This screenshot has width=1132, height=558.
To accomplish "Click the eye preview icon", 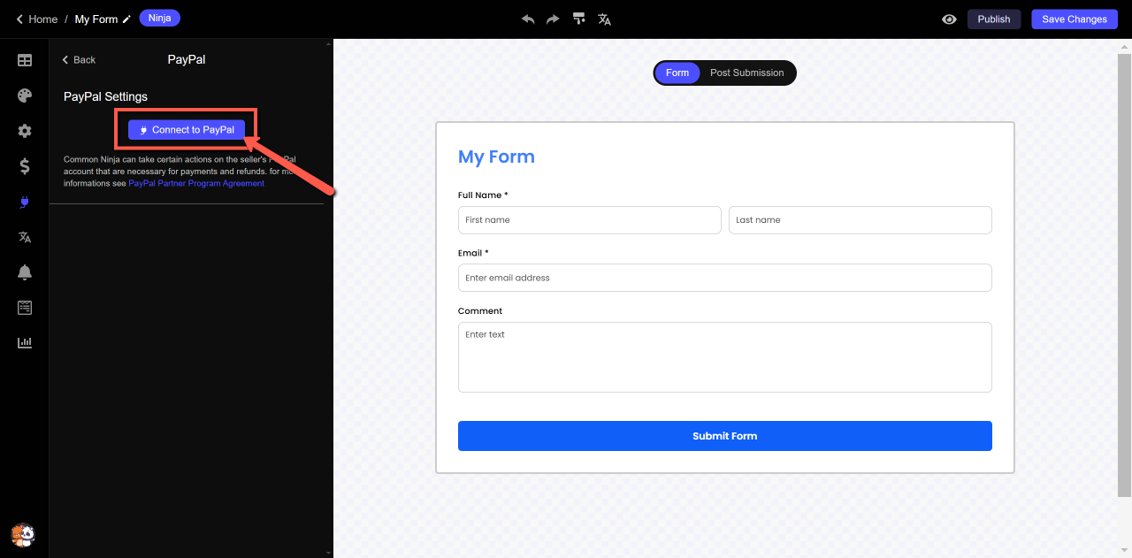I will point(949,19).
